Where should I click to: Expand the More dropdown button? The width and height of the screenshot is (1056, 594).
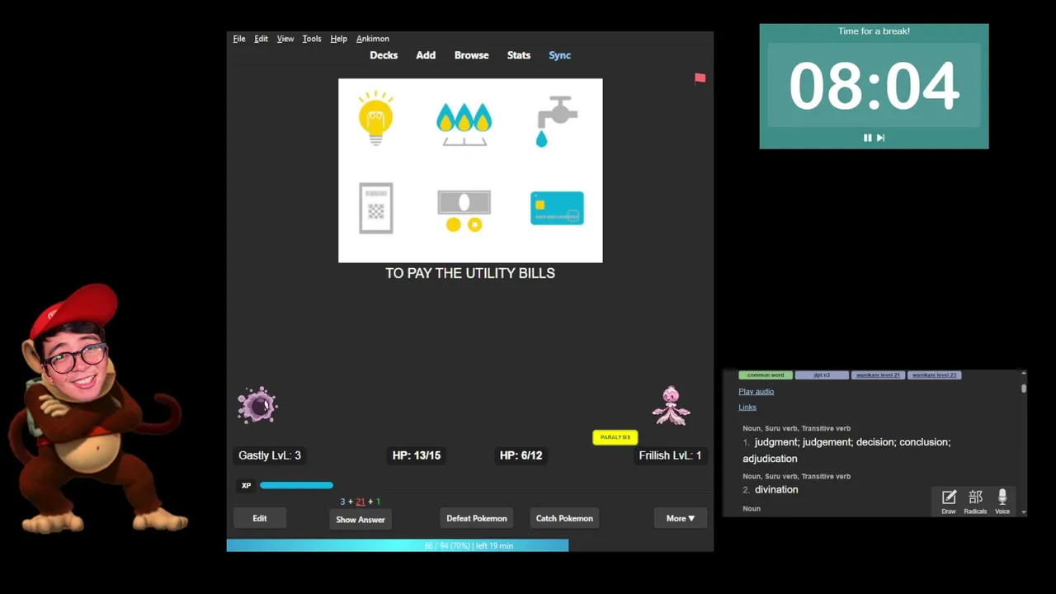pos(681,518)
